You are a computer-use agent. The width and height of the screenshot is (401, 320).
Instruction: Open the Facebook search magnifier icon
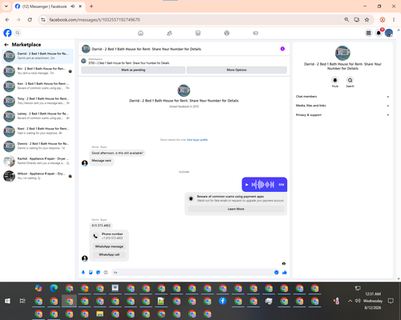pos(18,33)
